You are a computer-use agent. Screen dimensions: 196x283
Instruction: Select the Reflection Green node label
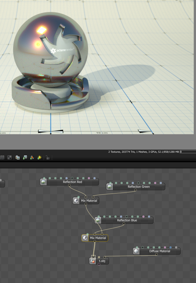pyautogui.click(x=139, y=187)
